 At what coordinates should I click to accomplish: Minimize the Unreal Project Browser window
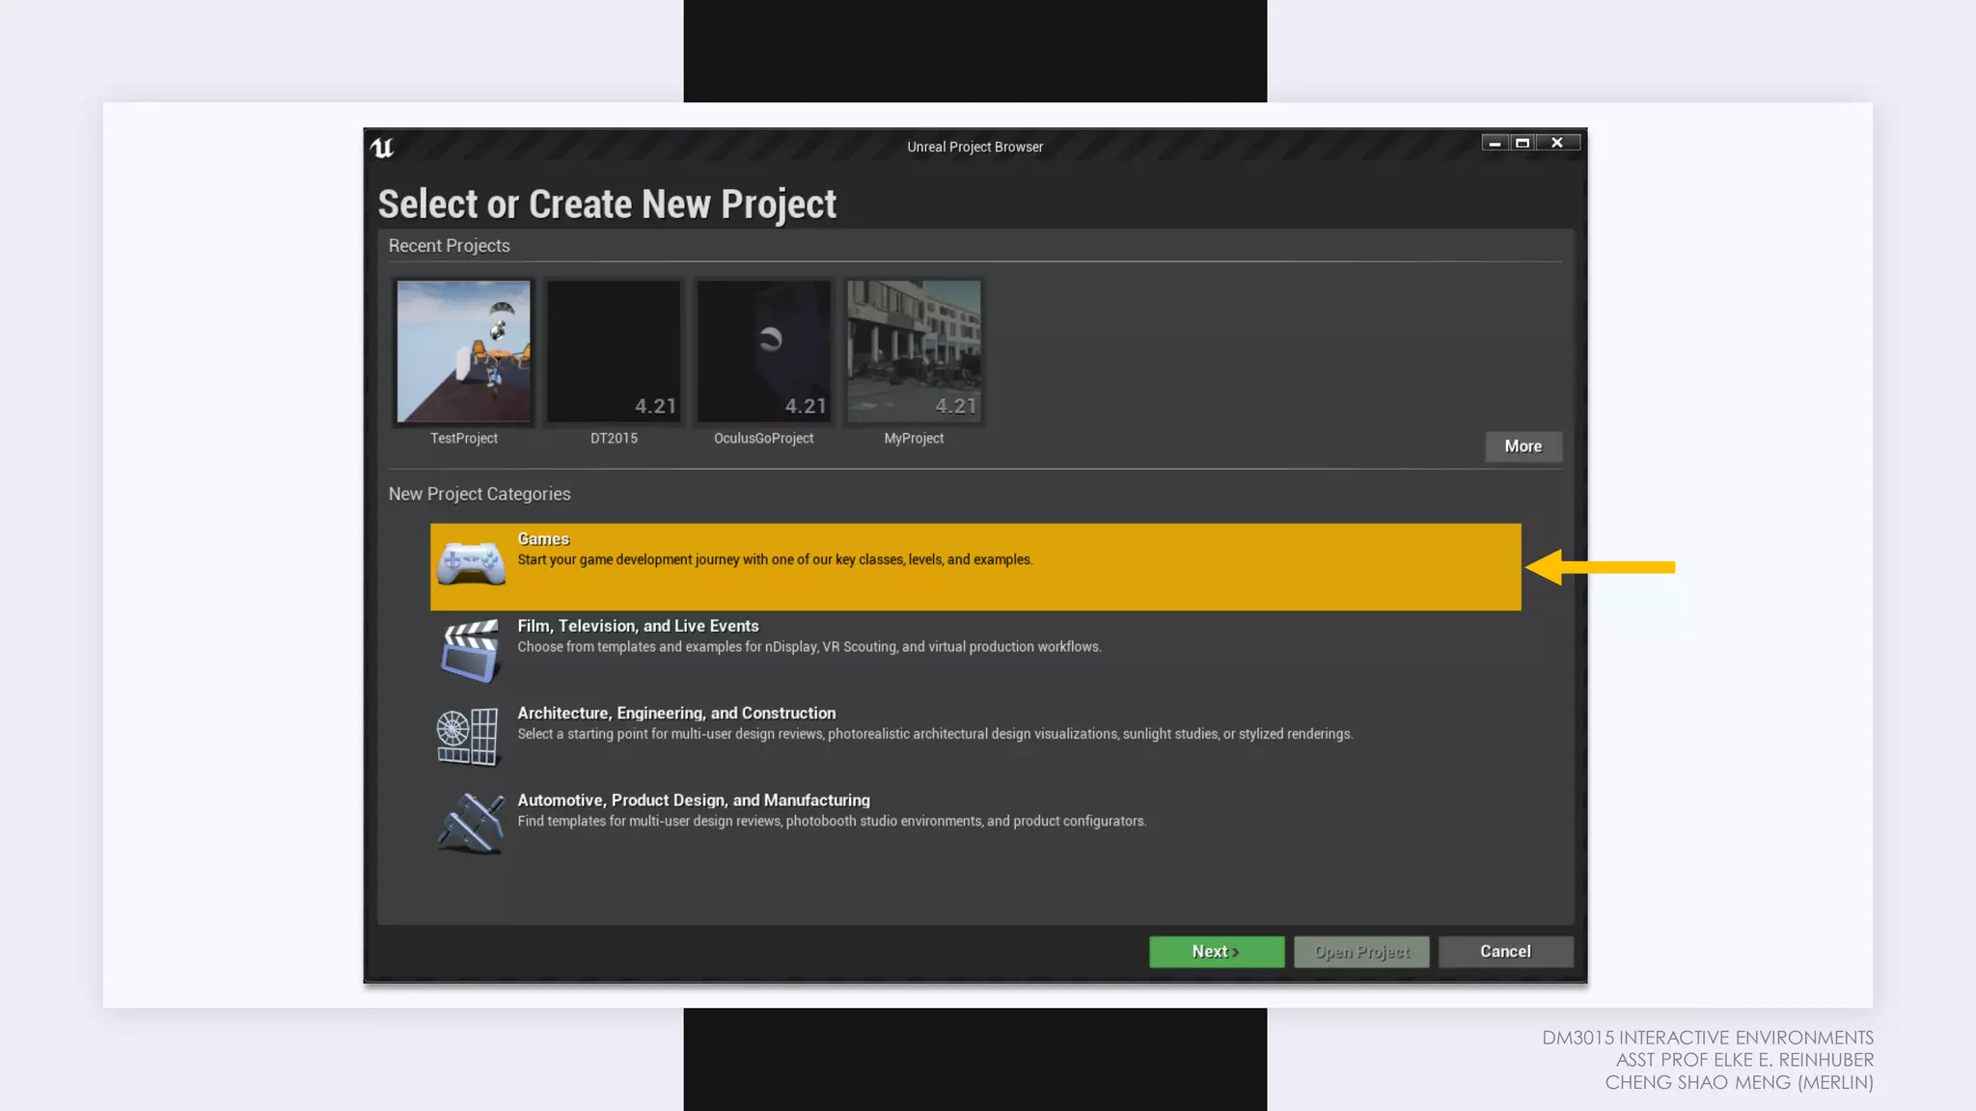click(x=1495, y=143)
